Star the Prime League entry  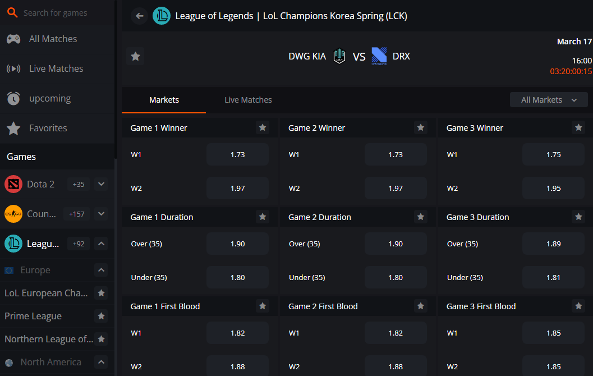[101, 316]
